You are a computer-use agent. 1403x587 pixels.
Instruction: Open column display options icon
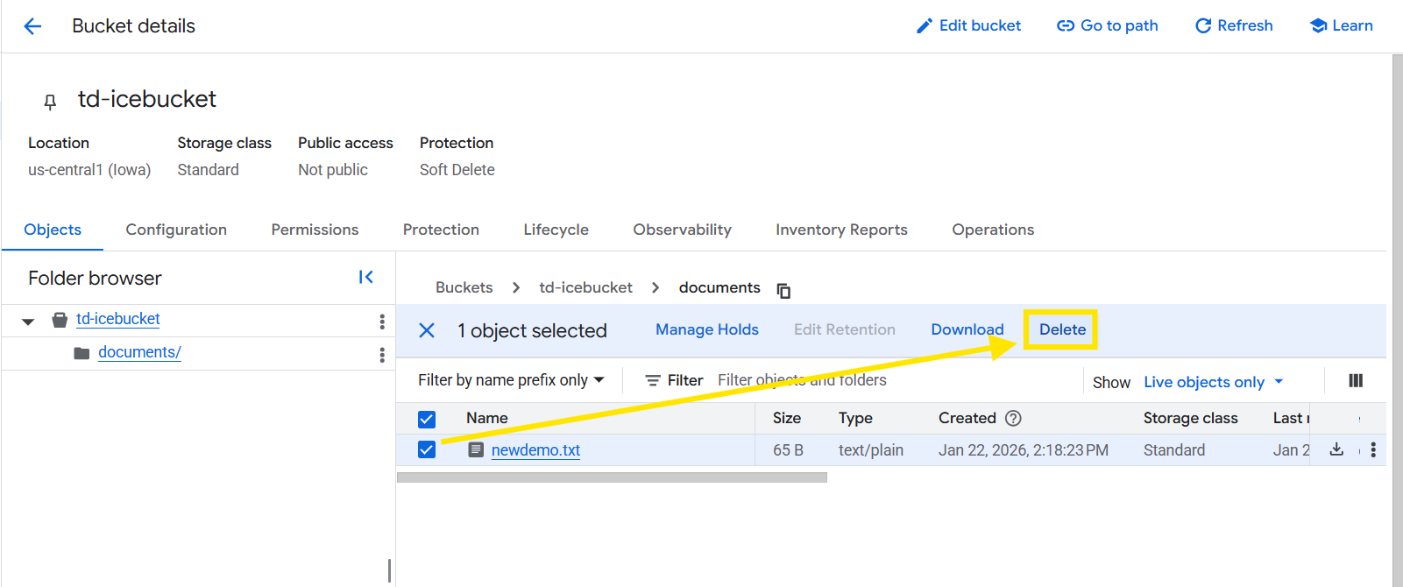1356,380
